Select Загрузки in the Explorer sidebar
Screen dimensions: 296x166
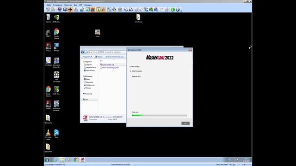[89, 65]
